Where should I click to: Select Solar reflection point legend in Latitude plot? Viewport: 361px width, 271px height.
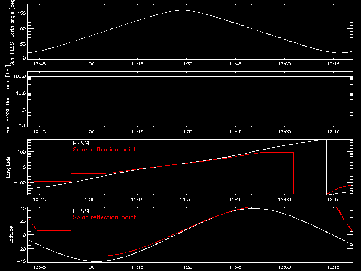point(104,217)
